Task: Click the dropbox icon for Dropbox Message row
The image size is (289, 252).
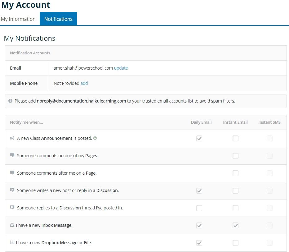Action: click(12, 242)
